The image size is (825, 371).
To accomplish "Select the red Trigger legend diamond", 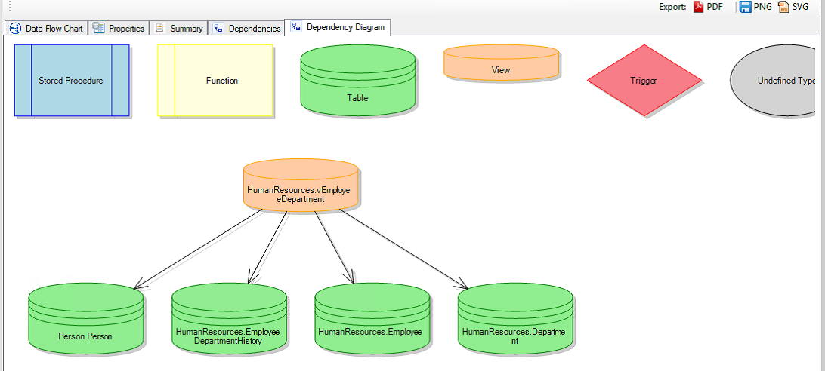I will coord(644,81).
